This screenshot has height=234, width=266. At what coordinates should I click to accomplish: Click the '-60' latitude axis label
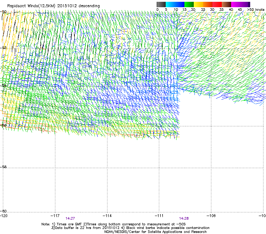(x=3, y=211)
